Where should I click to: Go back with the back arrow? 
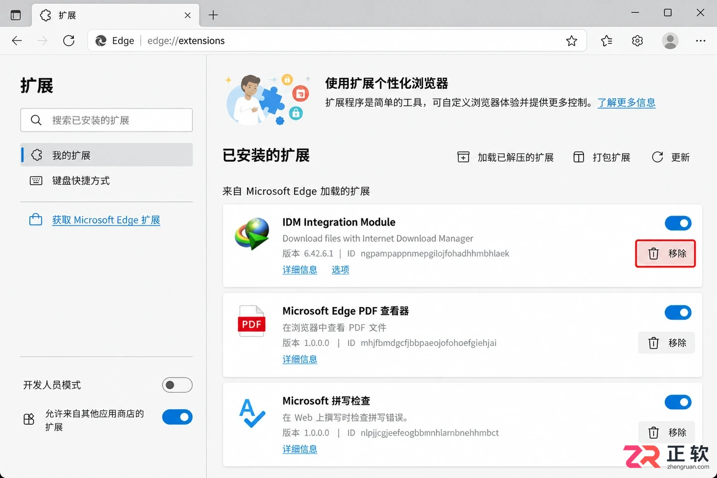(x=17, y=41)
